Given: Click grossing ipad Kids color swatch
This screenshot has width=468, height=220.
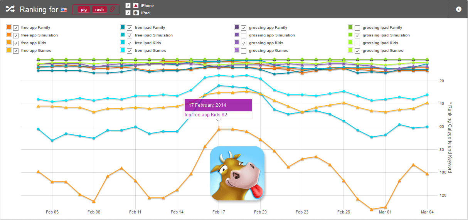Looking at the screenshot, I should coord(350,42).
